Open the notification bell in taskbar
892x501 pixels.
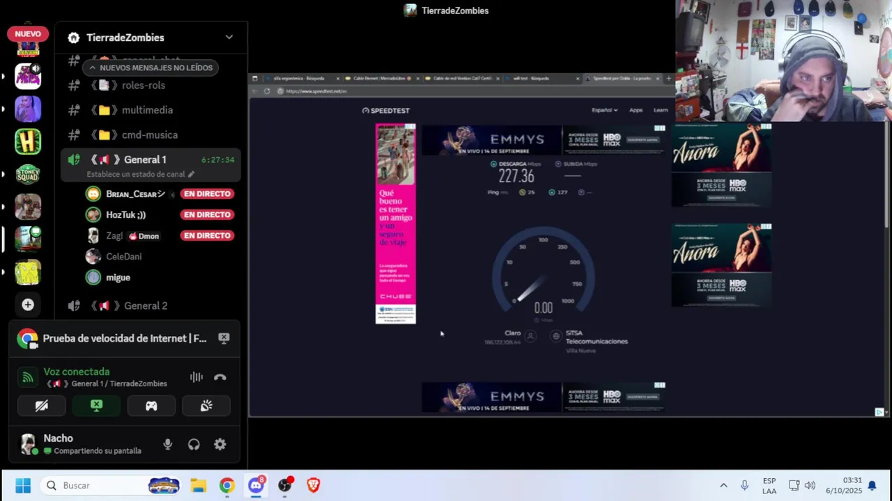click(x=872, y=486)
